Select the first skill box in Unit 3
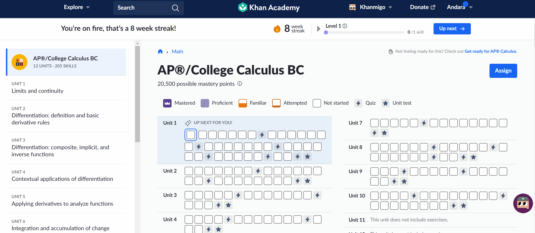535x233 pixels. click(x=189, y=195)
